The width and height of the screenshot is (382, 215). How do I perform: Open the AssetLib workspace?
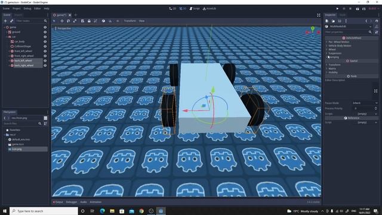click(x=210, y=8)
